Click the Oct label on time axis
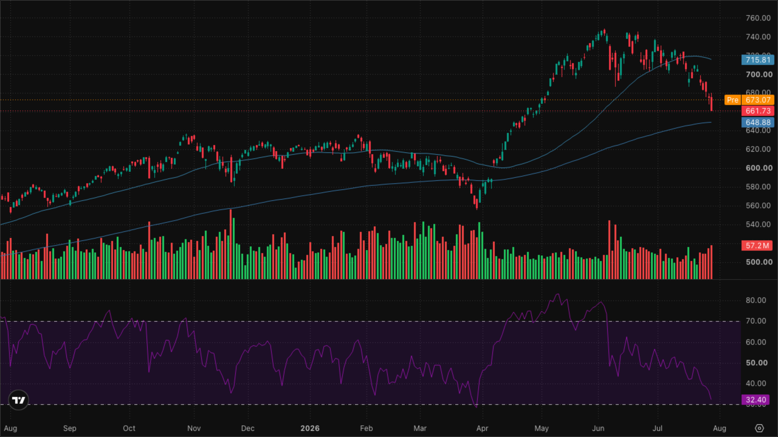This screenshot has width=778, height=437. pos(129,428)
